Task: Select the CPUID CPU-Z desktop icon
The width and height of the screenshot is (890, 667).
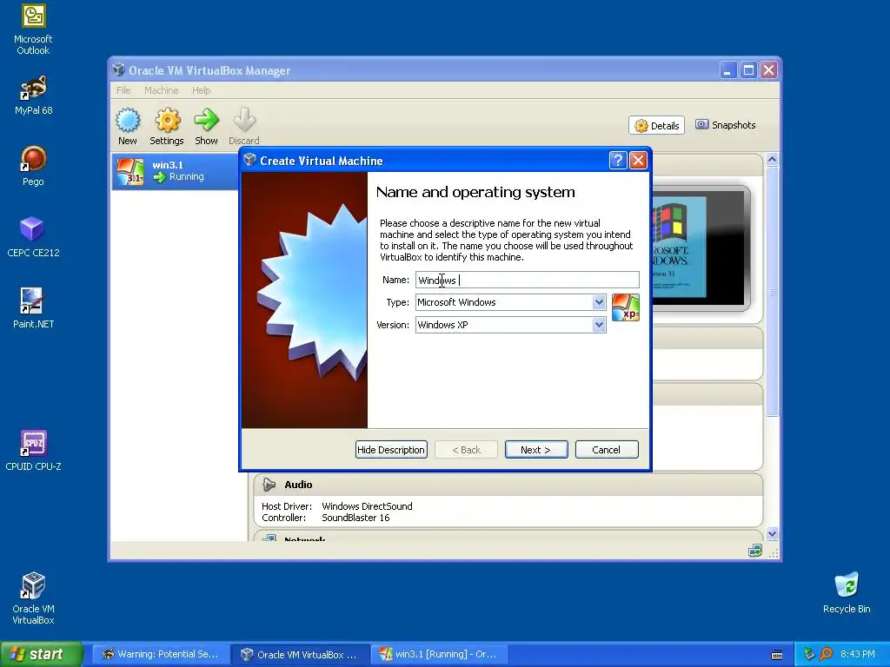Action: [x=33, y=451]
